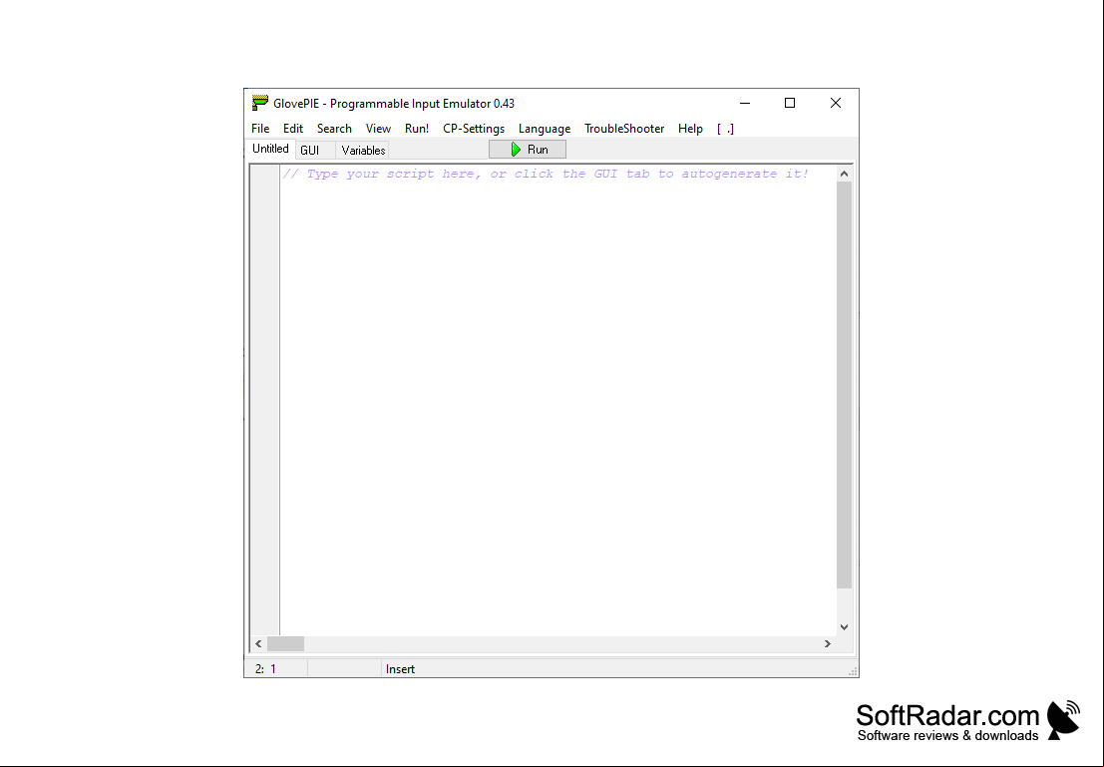The height and width of the screenshot is (767, 1104).
Task: Open the Search menu
Action: [x=334, y=129]
